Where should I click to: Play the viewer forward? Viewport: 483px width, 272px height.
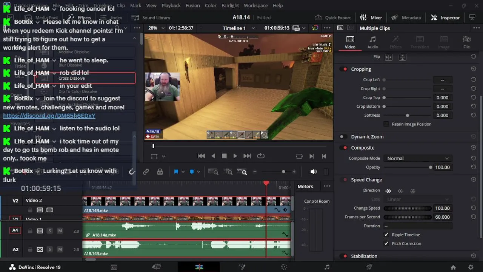click(x=235, y=156)
